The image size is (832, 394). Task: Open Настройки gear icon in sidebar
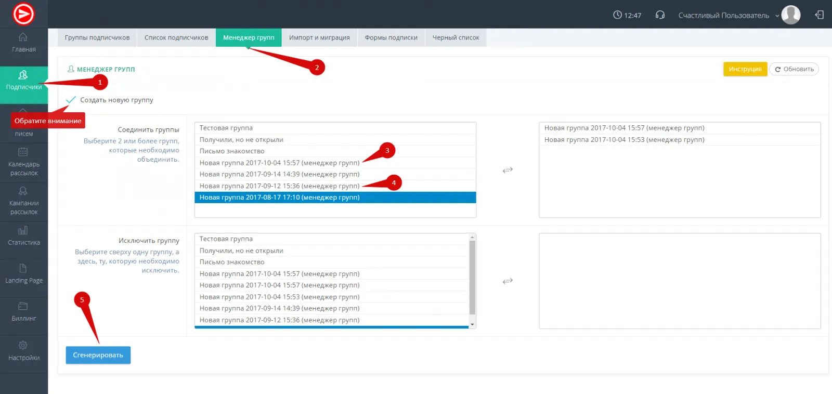point(23,346)
